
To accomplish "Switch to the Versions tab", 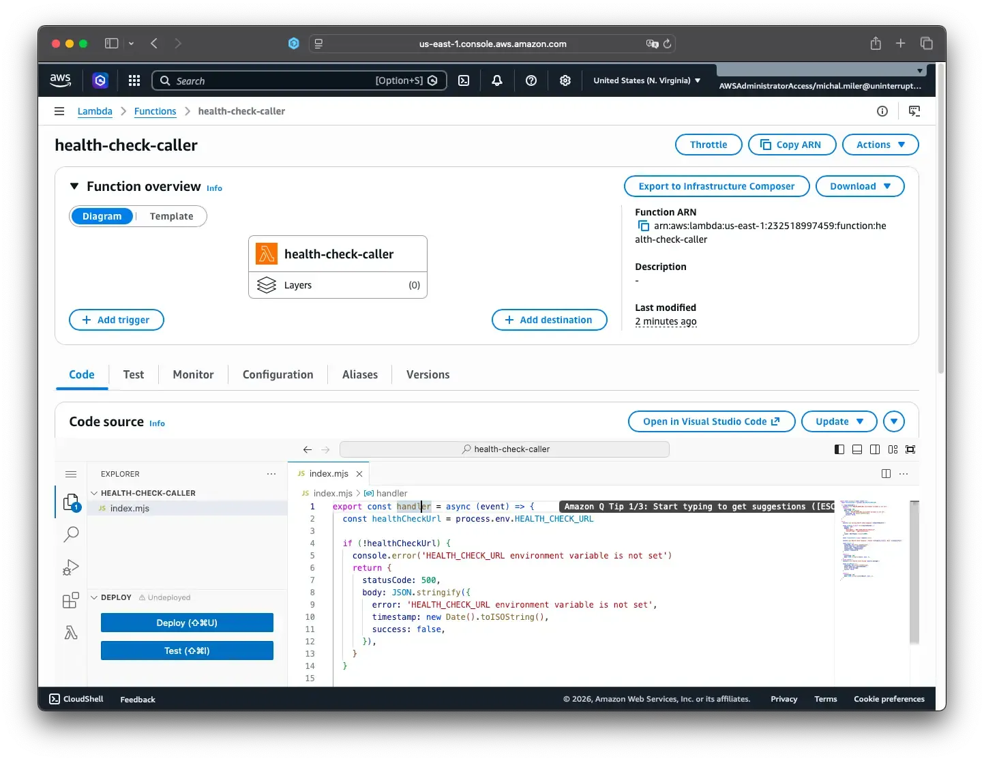I will (x=428, y=374).
